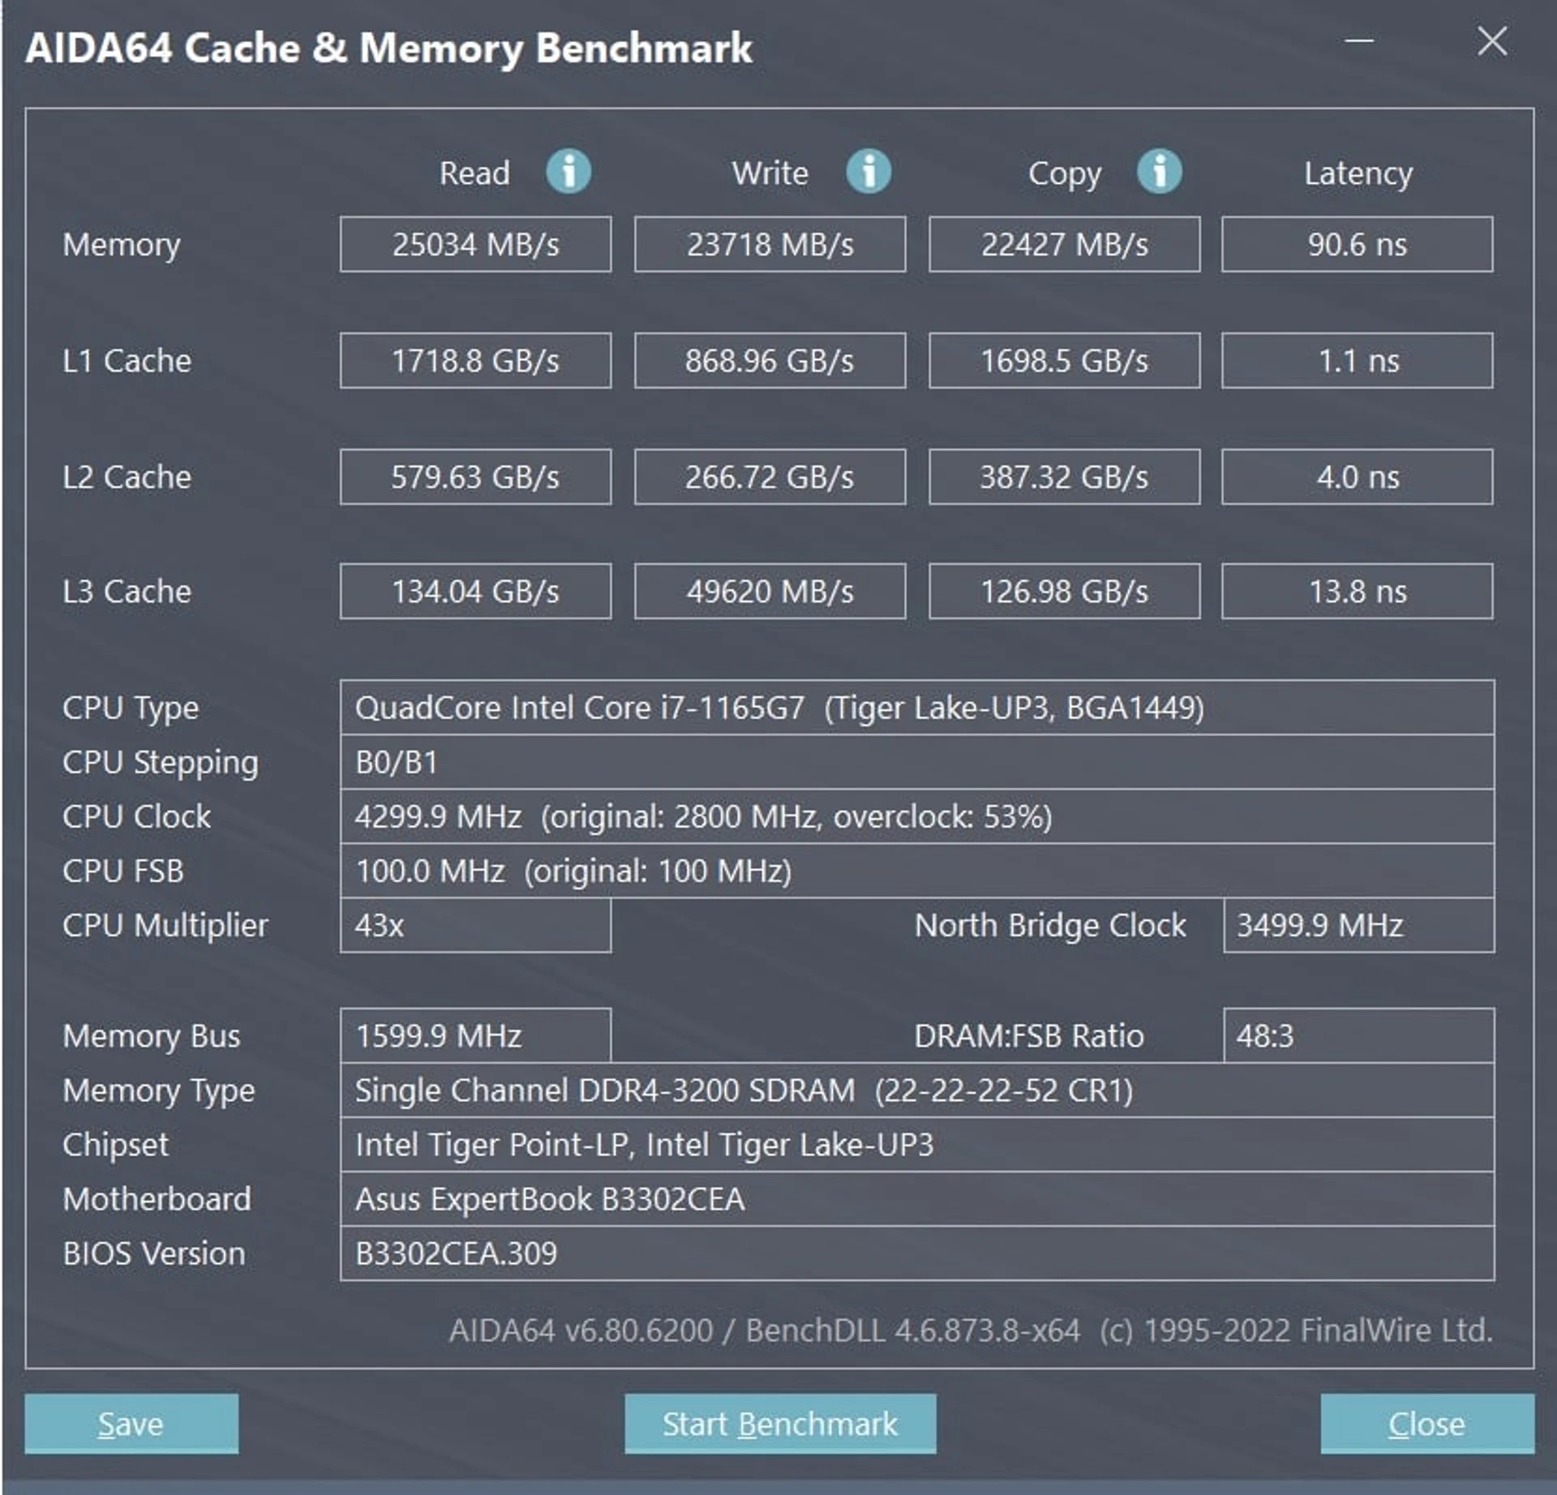Click the Save button

coord(131,1424)
